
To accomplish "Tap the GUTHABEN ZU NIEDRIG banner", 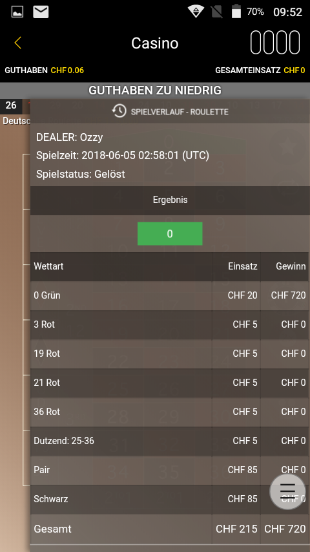I will pyautogui.click(x=155, y=90).
